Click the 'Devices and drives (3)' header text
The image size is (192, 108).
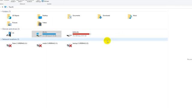click(11, 29)
